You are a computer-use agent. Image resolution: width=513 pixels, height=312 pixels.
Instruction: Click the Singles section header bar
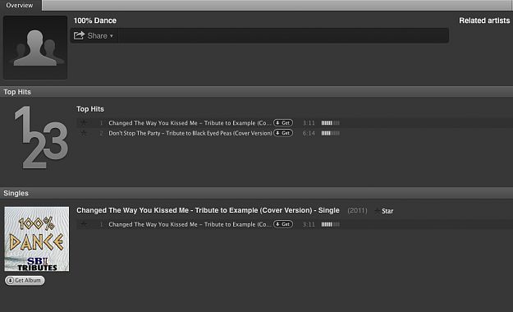256,193
